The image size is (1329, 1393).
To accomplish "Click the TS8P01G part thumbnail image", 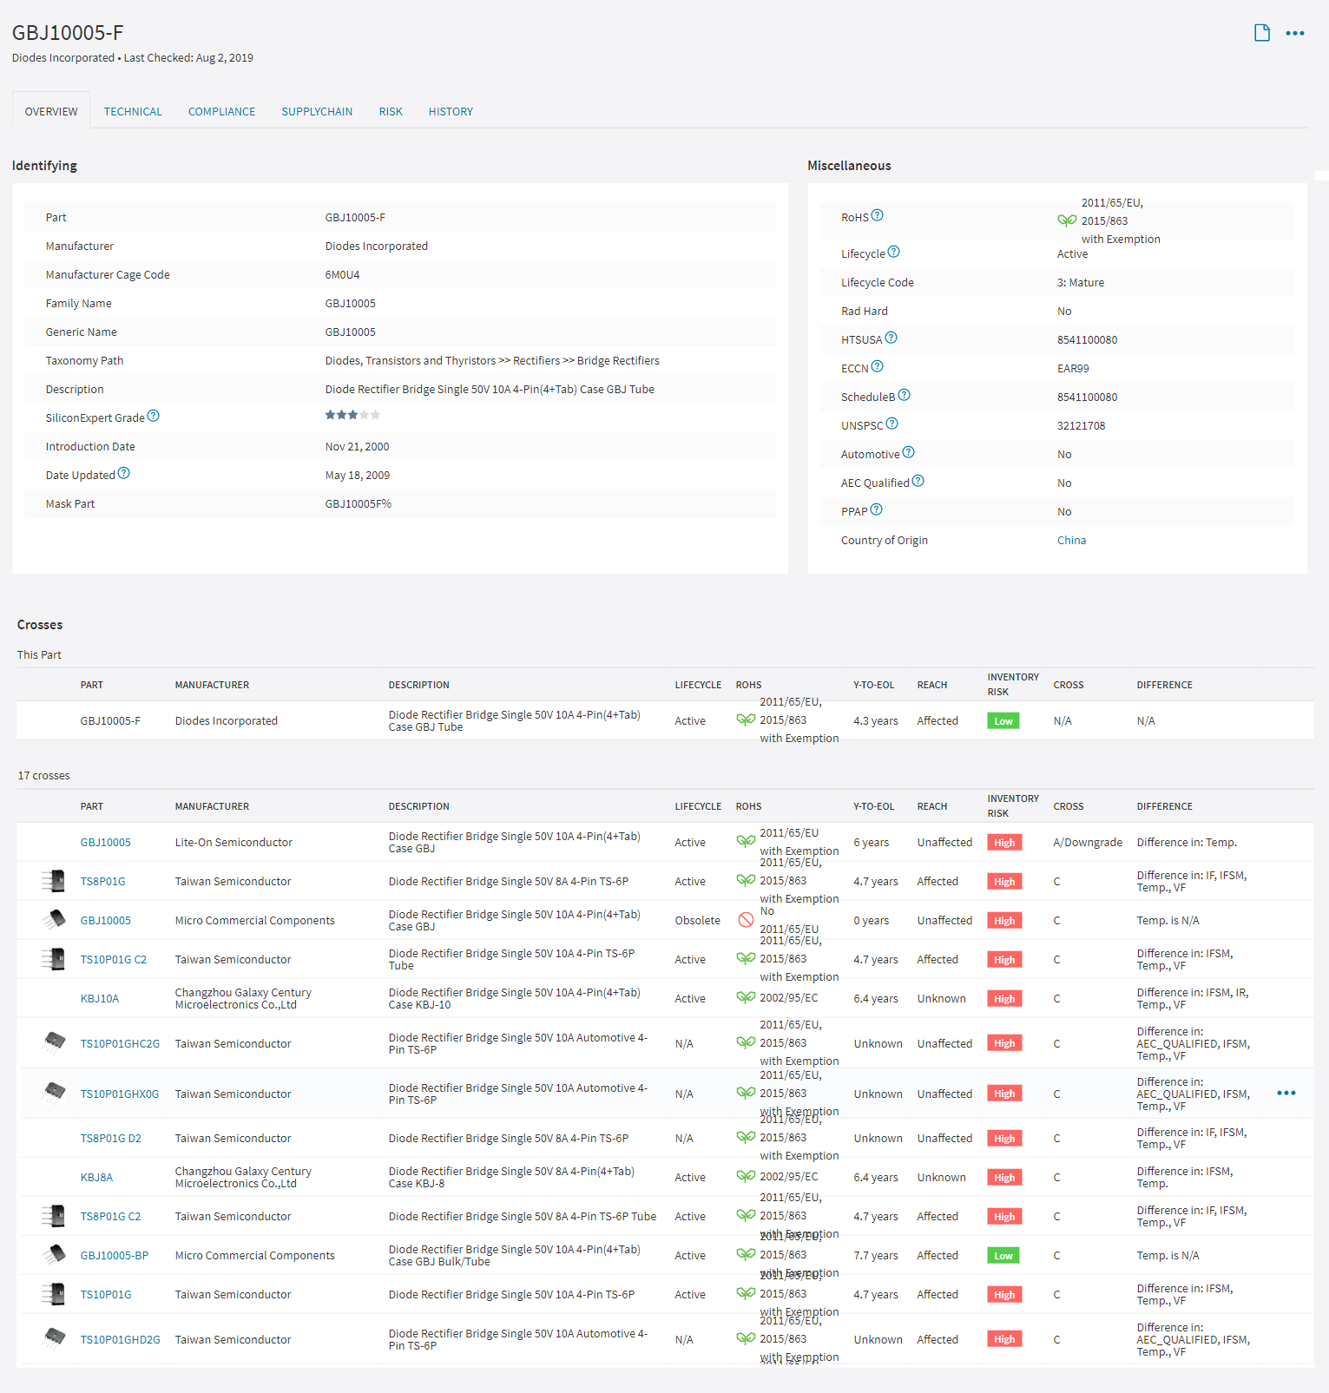I will coord(54,881).
